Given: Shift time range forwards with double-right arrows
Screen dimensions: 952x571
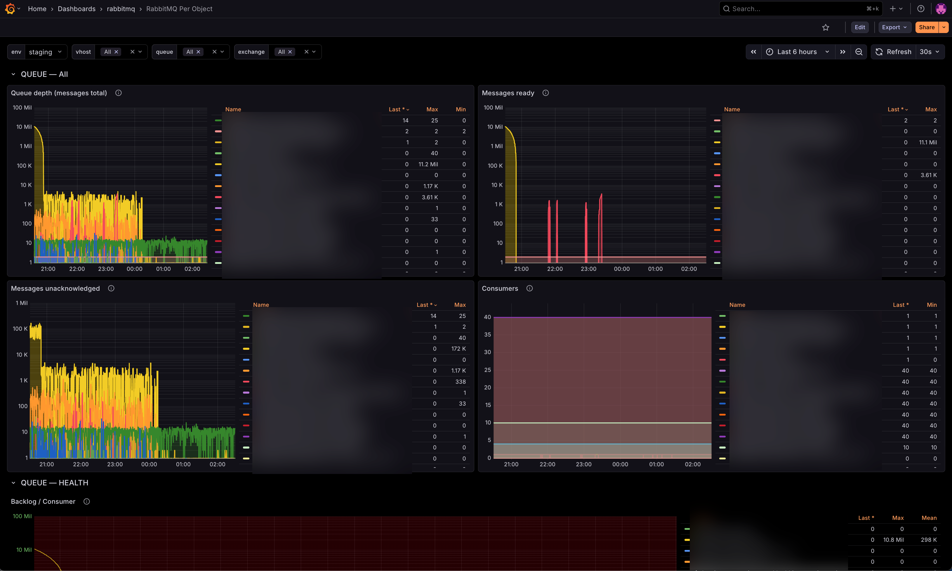Looking at the screenshot, I should [x=842, y=52].
